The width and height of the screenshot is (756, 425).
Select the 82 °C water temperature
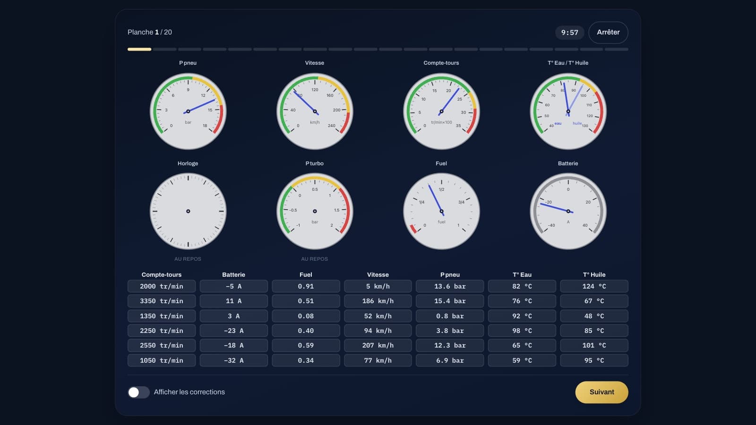coord(522,286)
